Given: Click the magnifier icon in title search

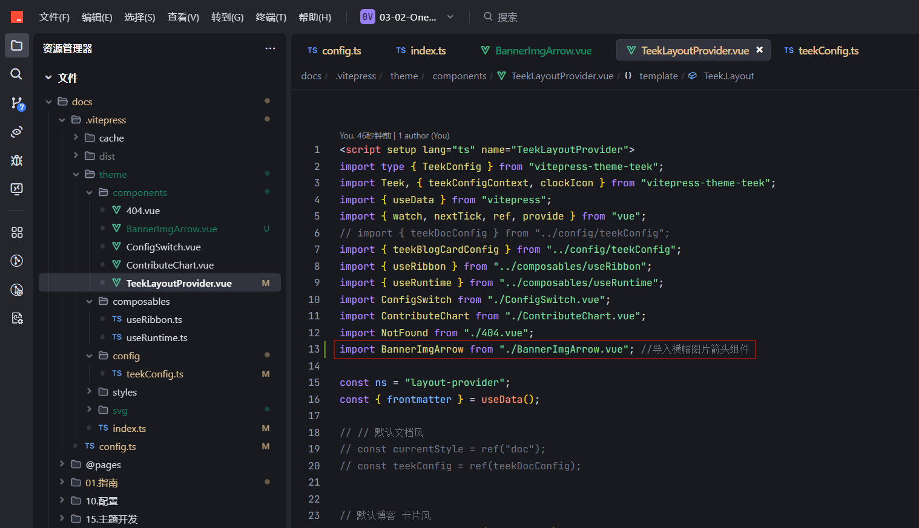Looking at the screenshot, I should (x=488, y=17).
